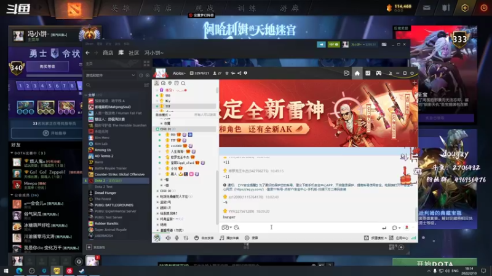Collapse the guild members group in Dota

click(x=12, y=195)
